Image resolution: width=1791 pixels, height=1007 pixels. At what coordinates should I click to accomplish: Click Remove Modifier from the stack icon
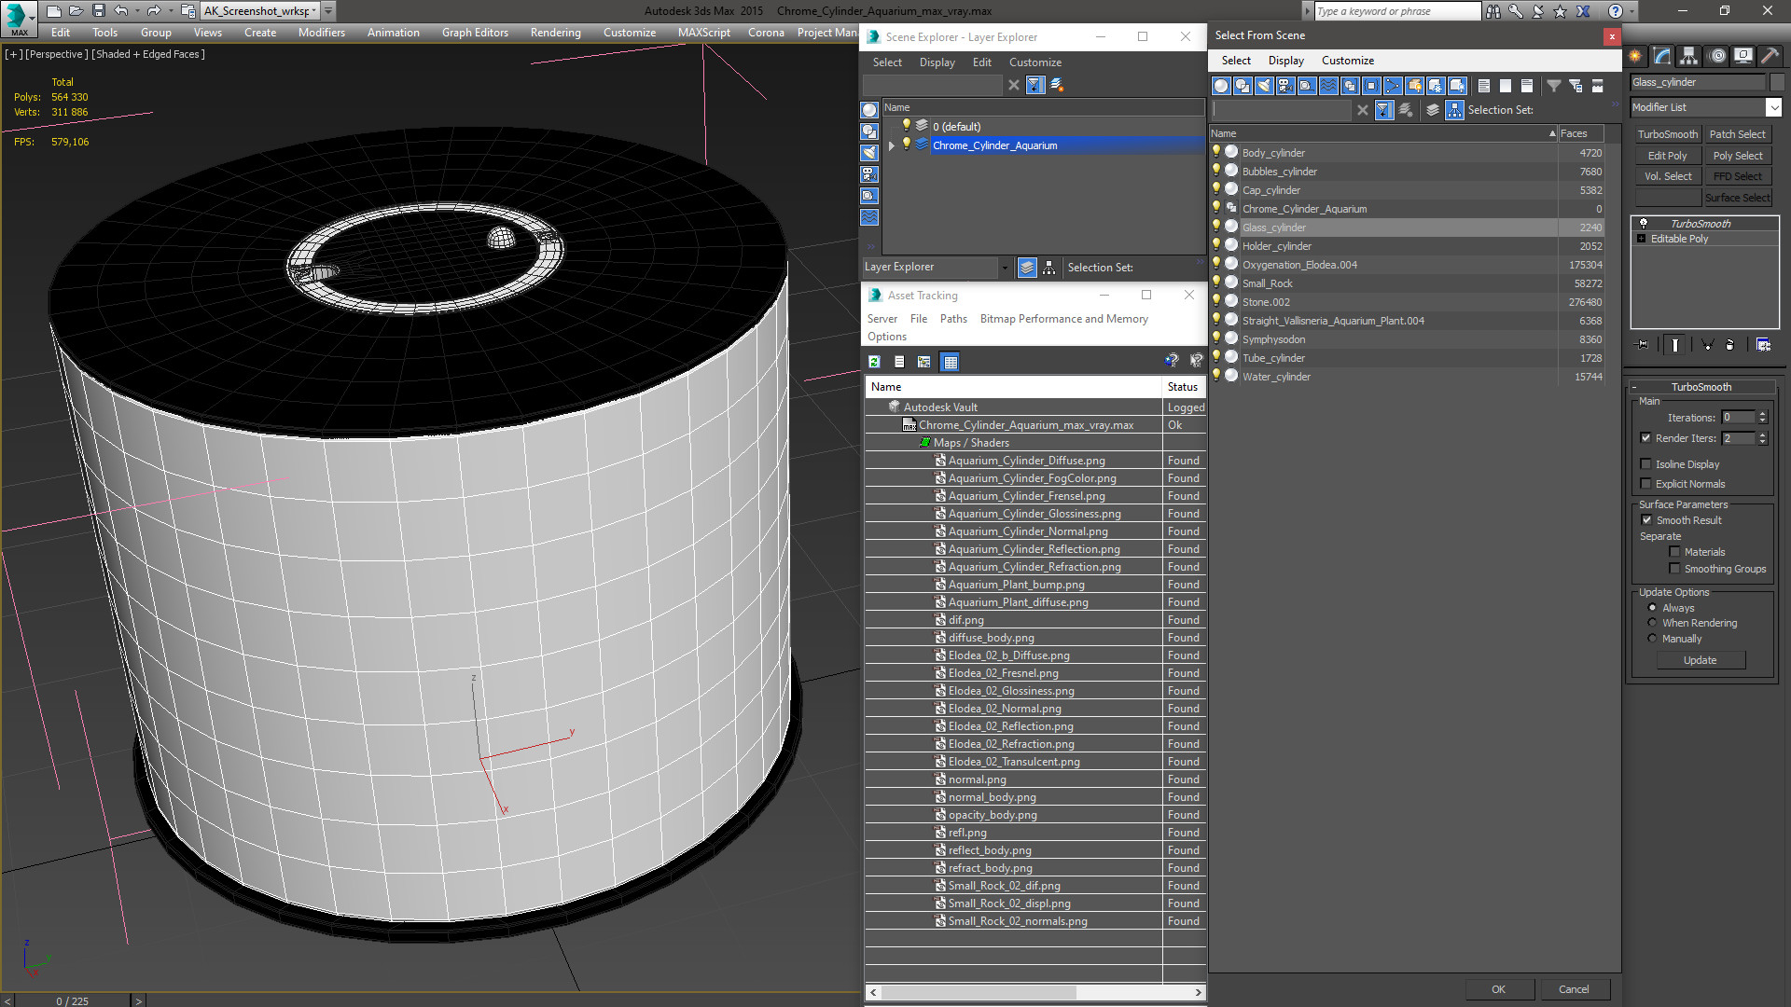(x=1730, y=345)
